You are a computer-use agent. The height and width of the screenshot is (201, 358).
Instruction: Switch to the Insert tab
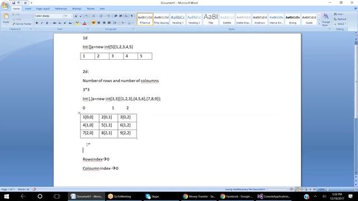(28, 9)
